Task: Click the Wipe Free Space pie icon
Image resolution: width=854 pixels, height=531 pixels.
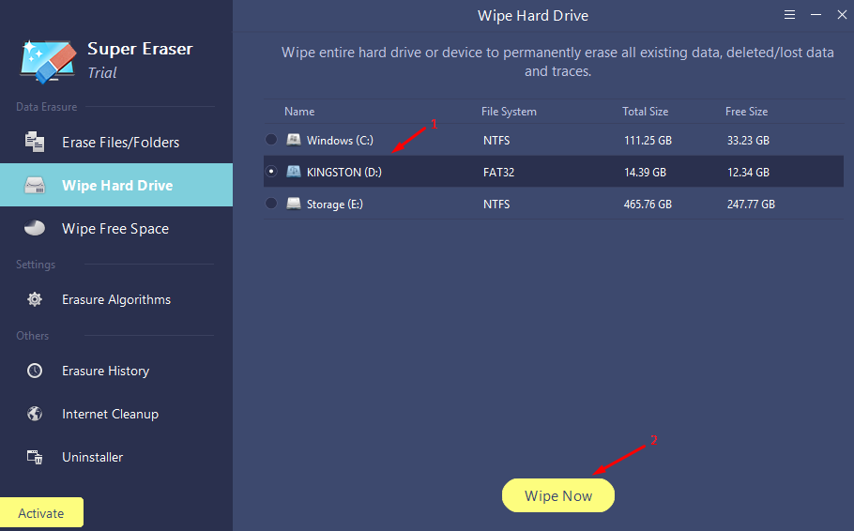Action: point(35,228)
